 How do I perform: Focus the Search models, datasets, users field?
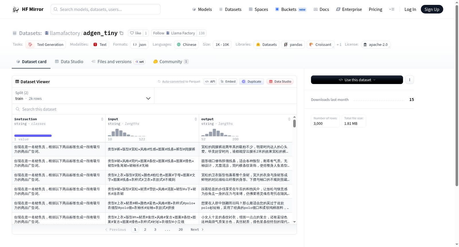pos(106,9)
